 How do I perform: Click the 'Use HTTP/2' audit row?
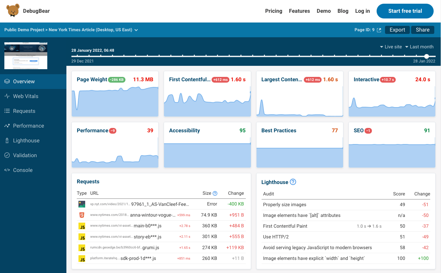(346, 237)
